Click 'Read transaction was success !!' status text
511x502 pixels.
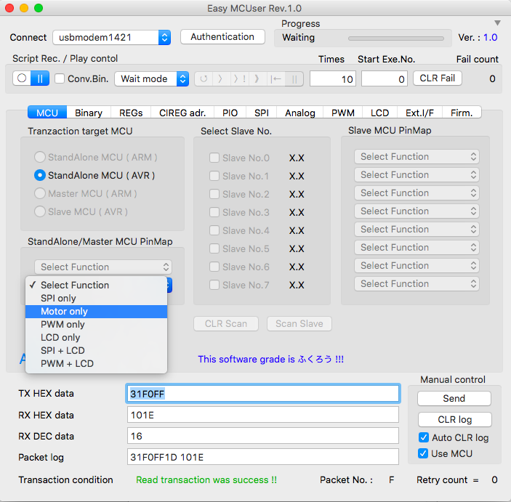[206, 480]
